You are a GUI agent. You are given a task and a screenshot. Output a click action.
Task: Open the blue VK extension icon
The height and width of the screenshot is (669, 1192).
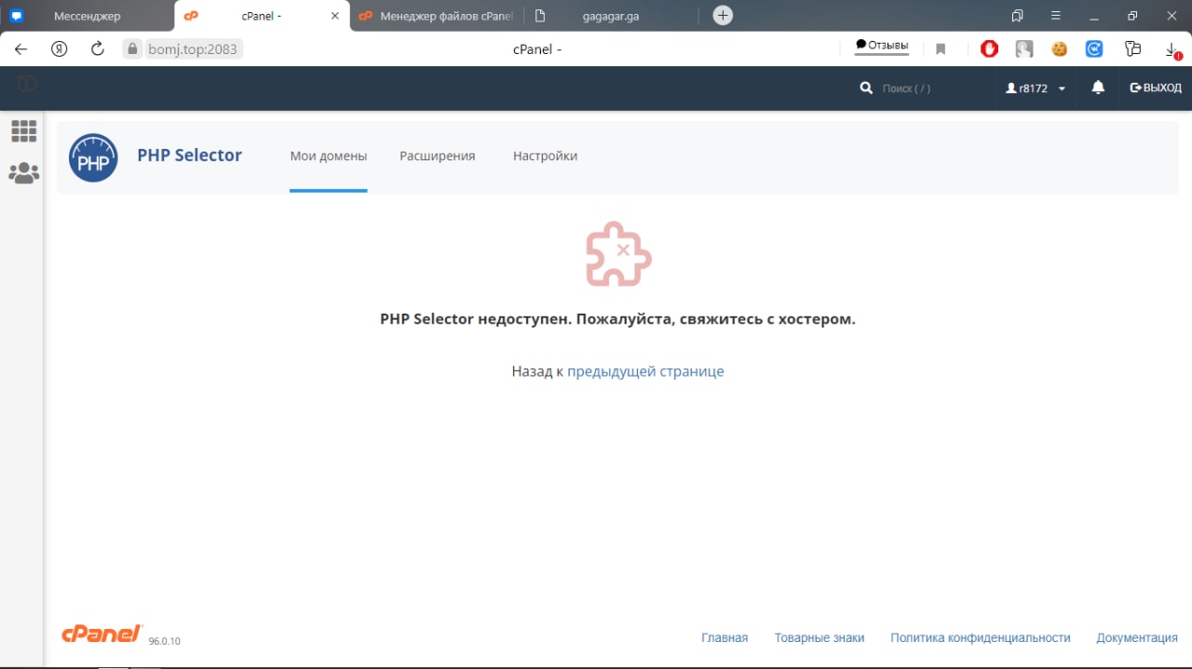pyautogui.click(x=1094, y=49)
